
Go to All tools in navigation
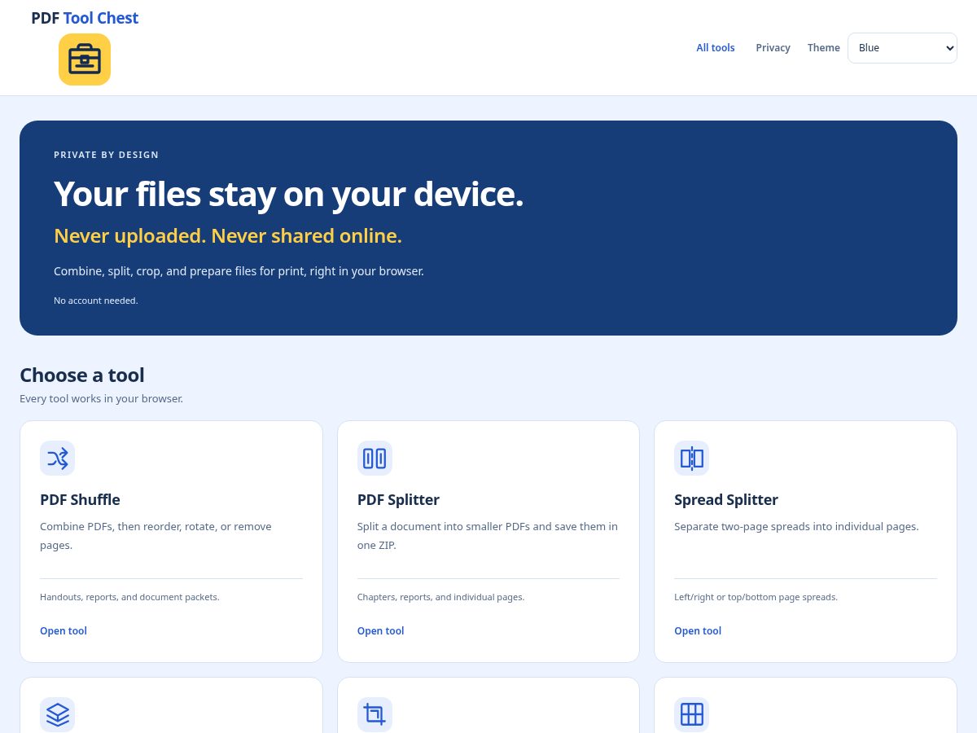pos(716,48)
